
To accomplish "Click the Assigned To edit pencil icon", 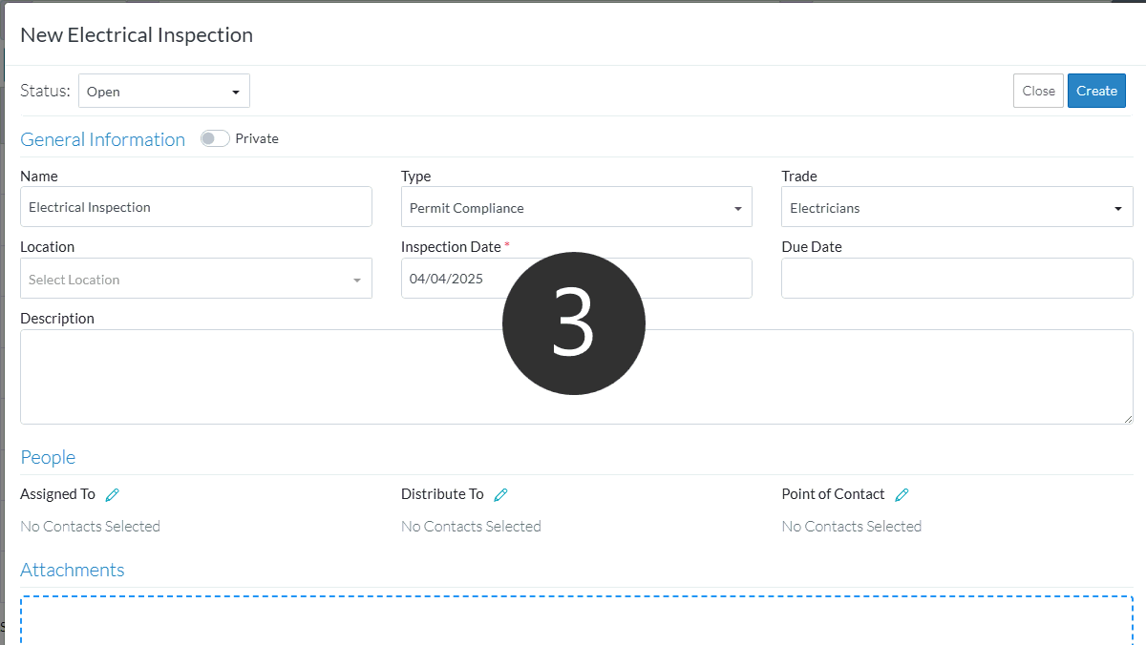I will click(113, 494).
